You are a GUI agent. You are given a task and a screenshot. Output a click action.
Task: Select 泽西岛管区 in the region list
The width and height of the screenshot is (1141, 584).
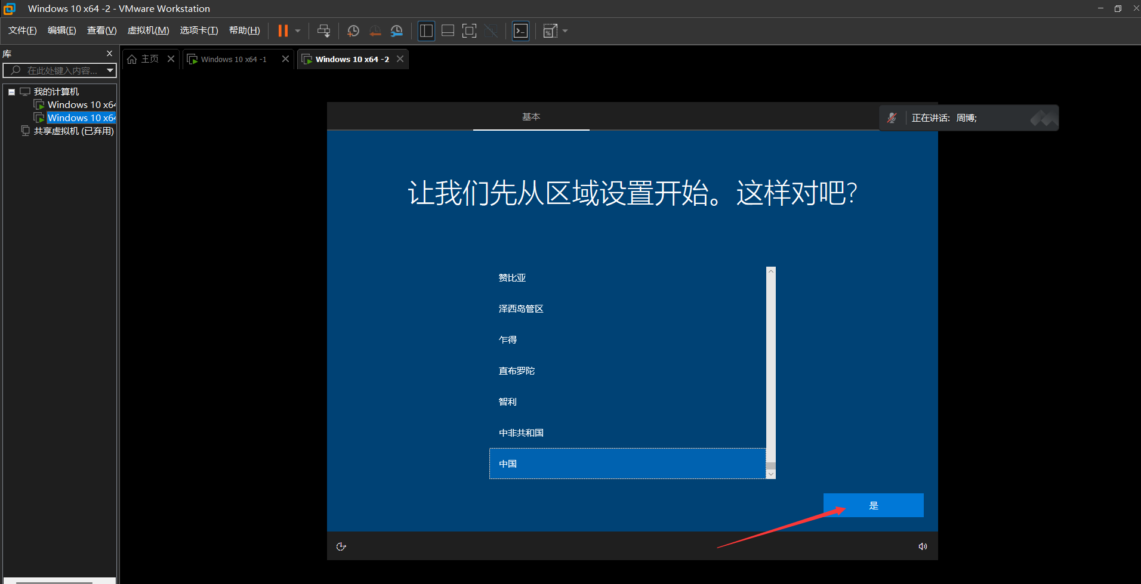627,308
